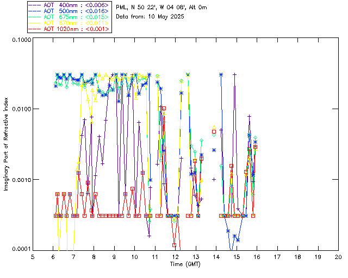Click the x-axis tick label 10
348x278 pixels.
[134, 257]
